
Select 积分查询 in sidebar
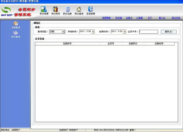point(16,34)
